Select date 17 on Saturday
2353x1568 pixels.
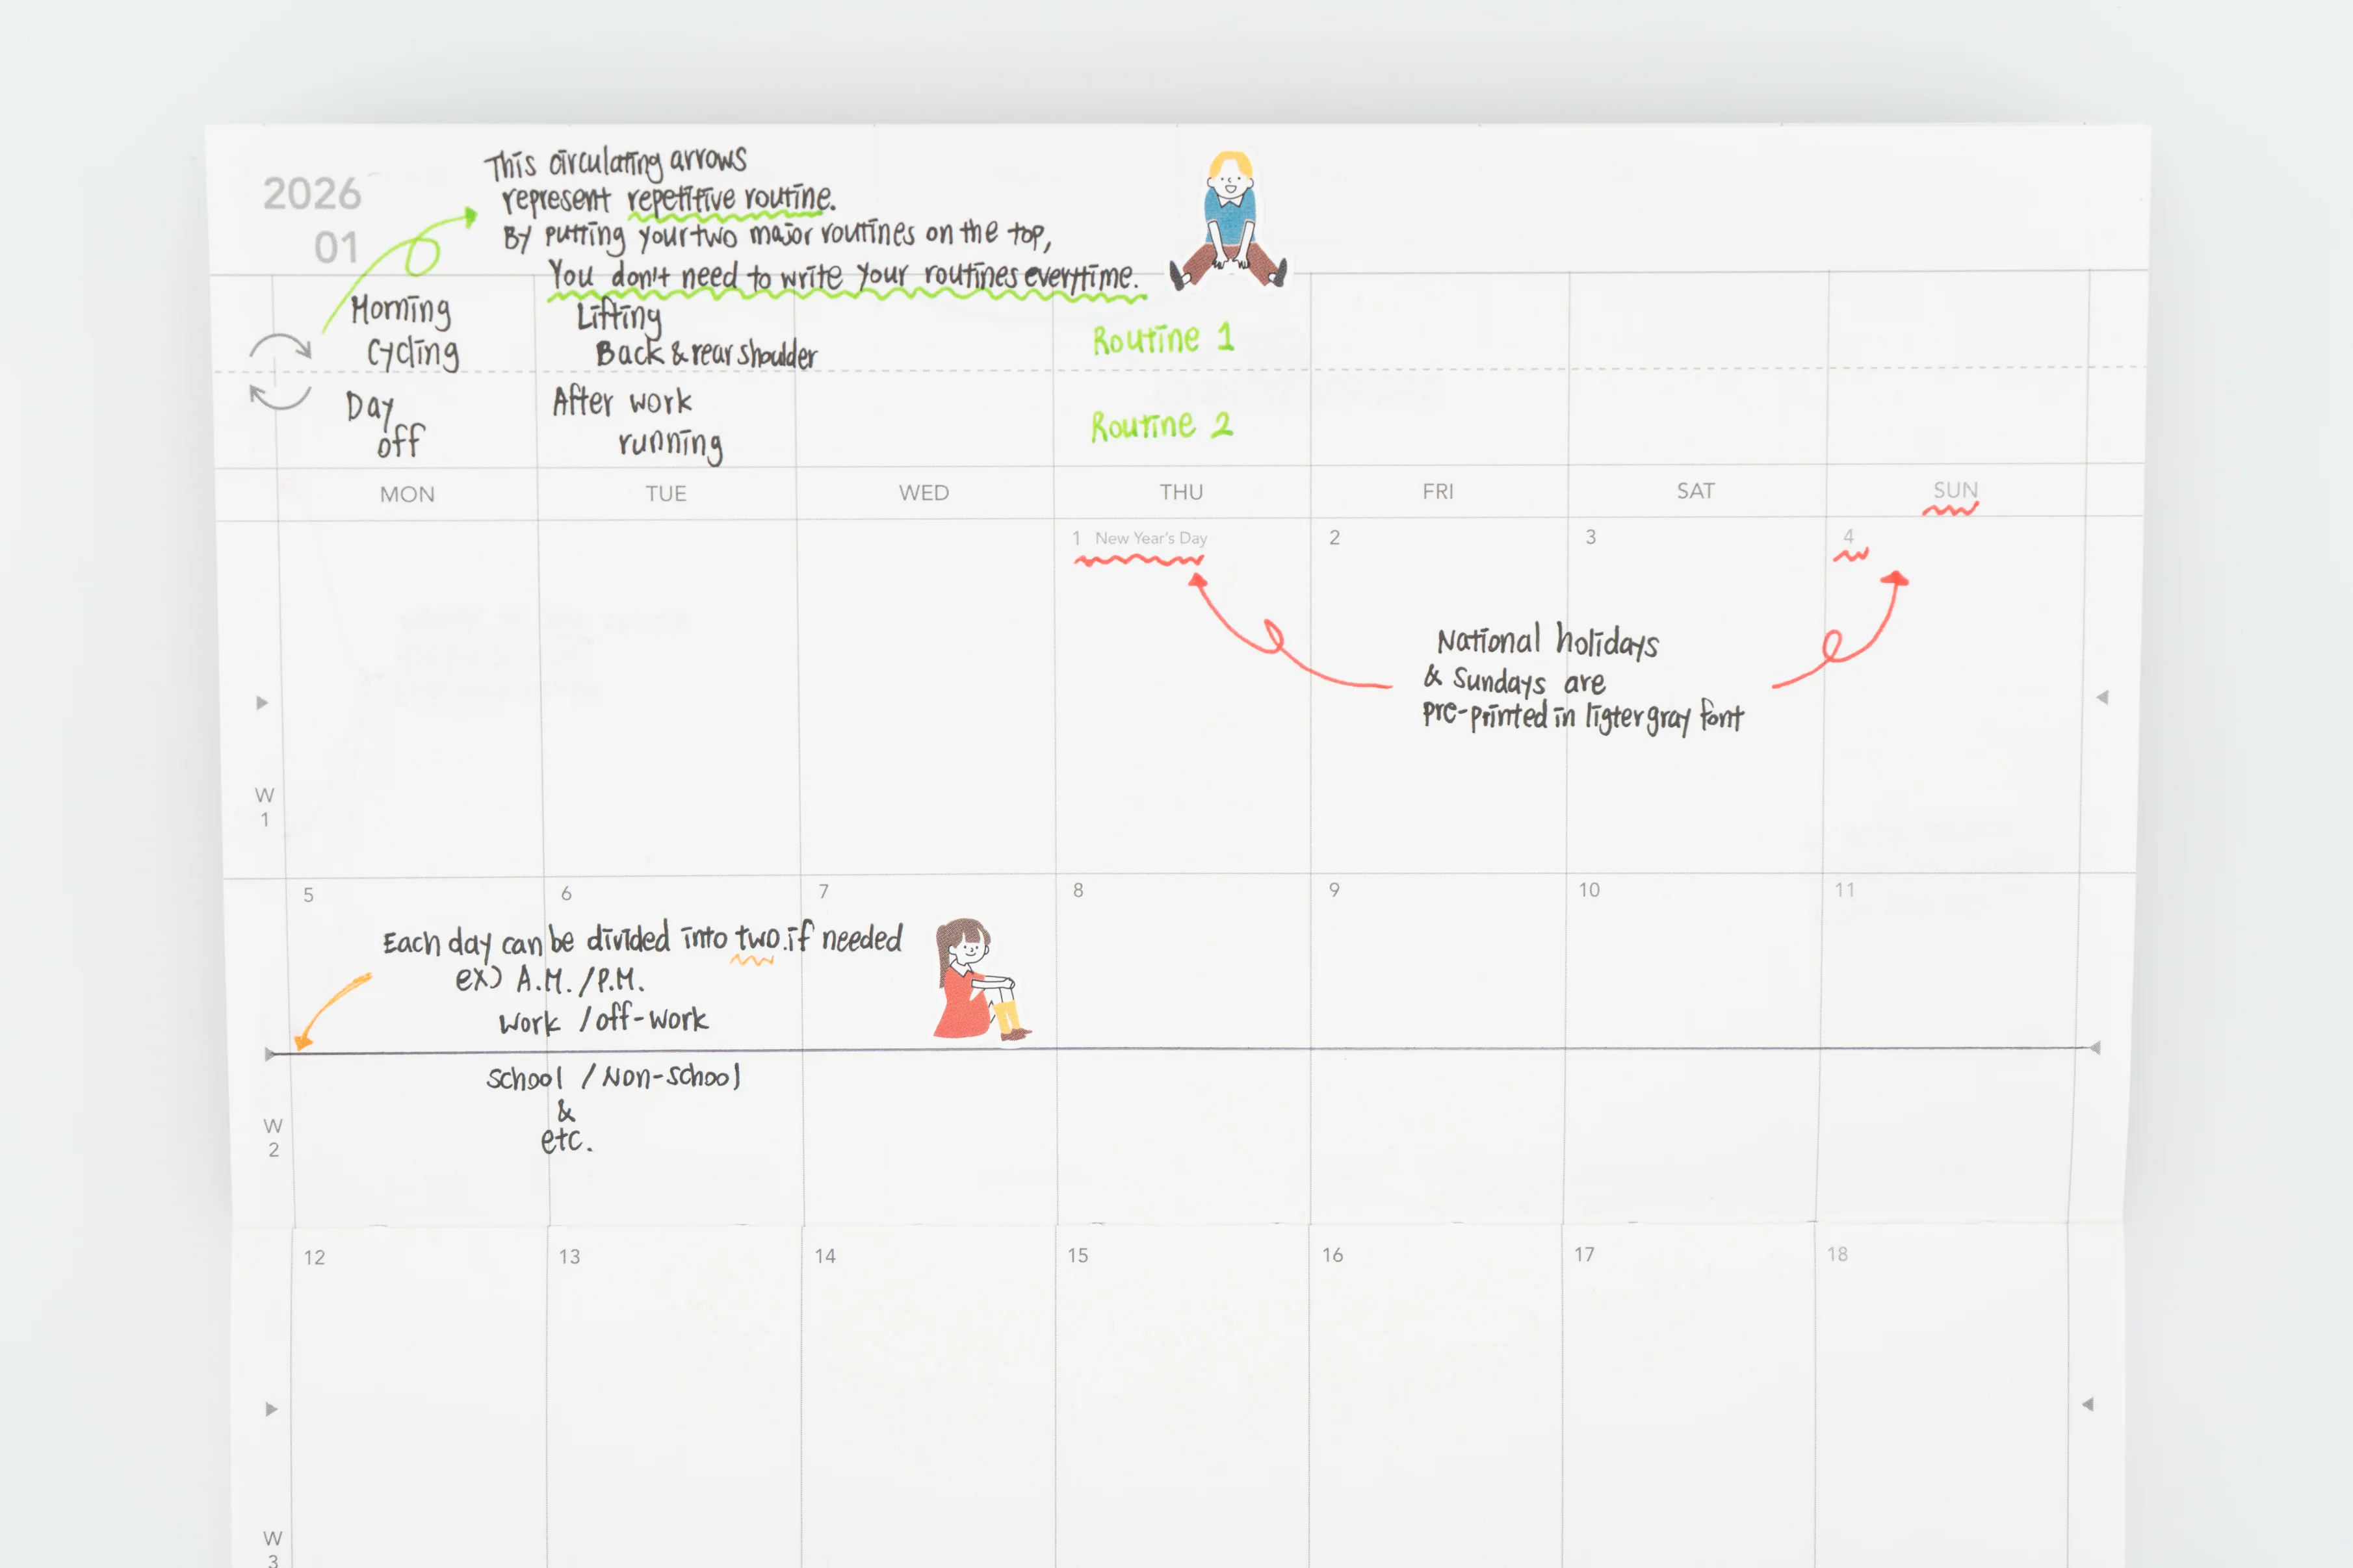[x=1585, y=1254]
